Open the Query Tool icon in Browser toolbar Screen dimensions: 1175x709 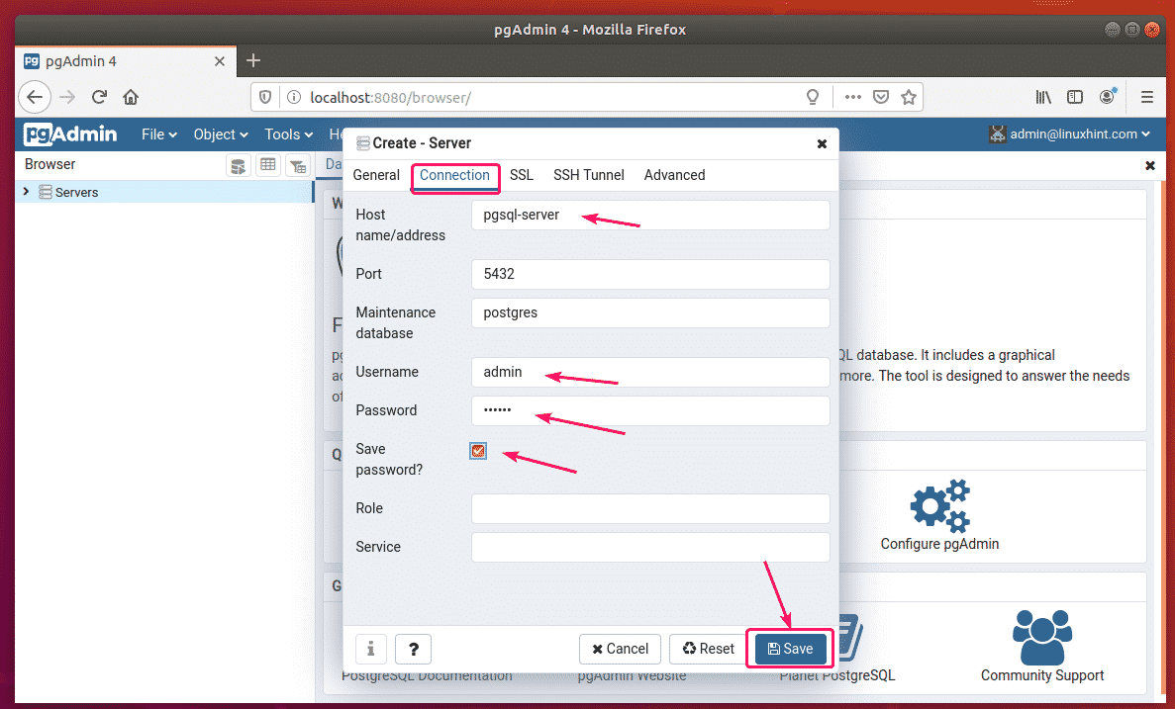(x=238, y=165)
